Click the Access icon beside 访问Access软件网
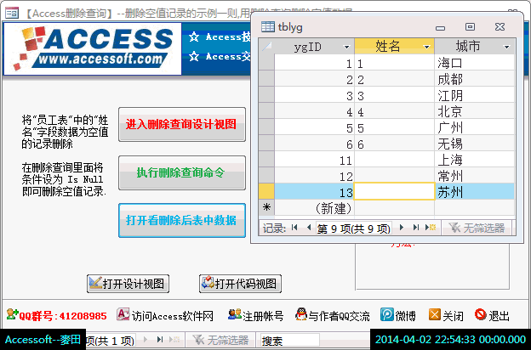This screenshot has height=350, width=531. point(123,314)
